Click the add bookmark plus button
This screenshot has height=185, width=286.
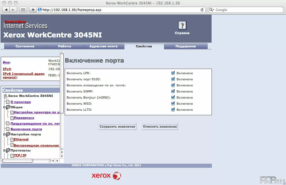[x=33, y=10]
